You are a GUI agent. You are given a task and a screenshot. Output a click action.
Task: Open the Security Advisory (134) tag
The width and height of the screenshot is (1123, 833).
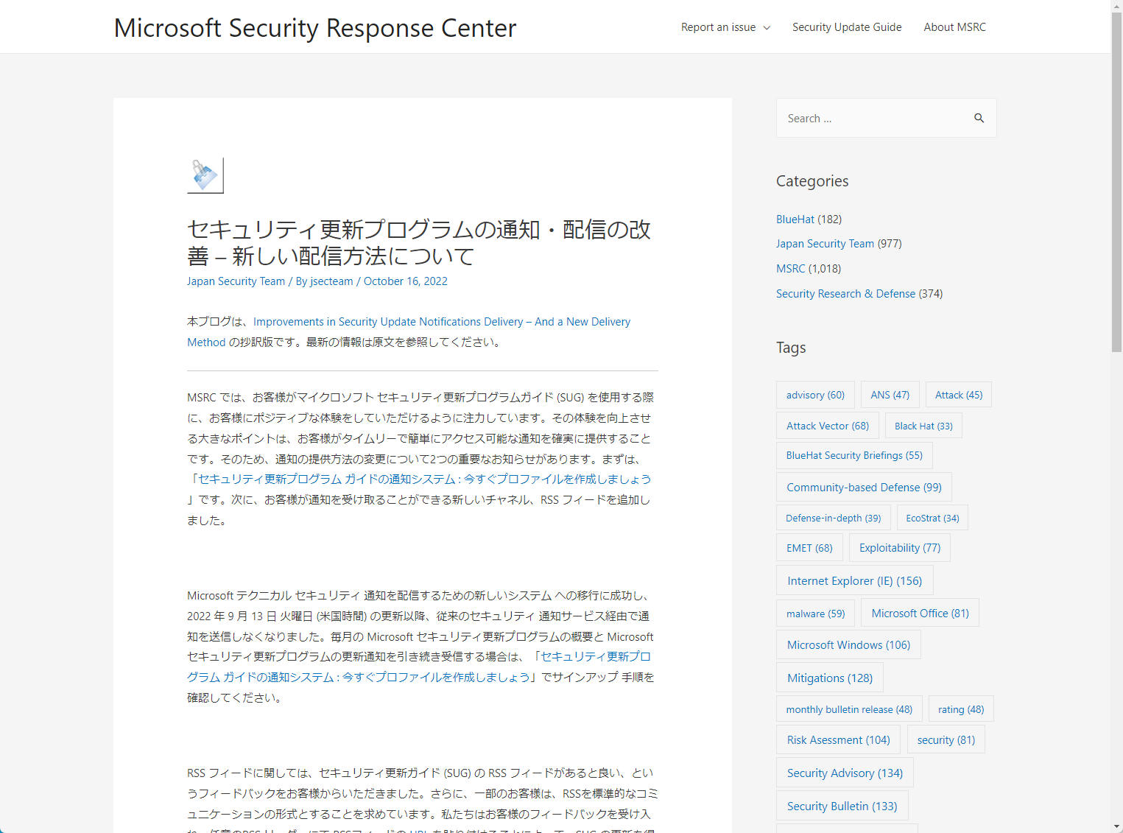point(845,772)
